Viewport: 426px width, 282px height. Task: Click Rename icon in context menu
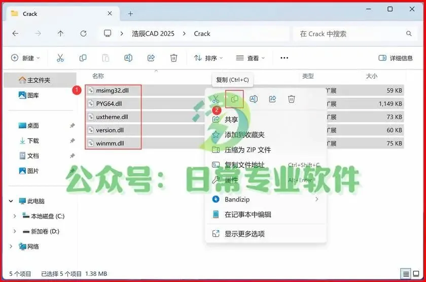[254, 99]
